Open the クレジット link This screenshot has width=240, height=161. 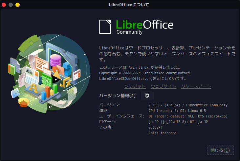tap(135, 86)
